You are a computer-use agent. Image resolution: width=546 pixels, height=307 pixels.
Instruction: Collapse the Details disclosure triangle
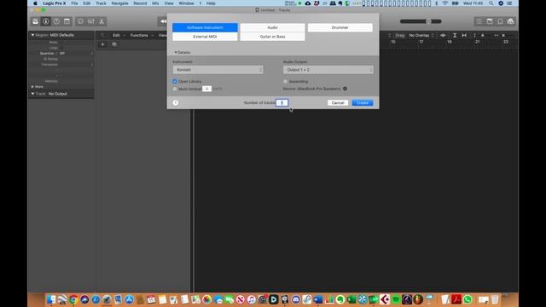point(176,52)
